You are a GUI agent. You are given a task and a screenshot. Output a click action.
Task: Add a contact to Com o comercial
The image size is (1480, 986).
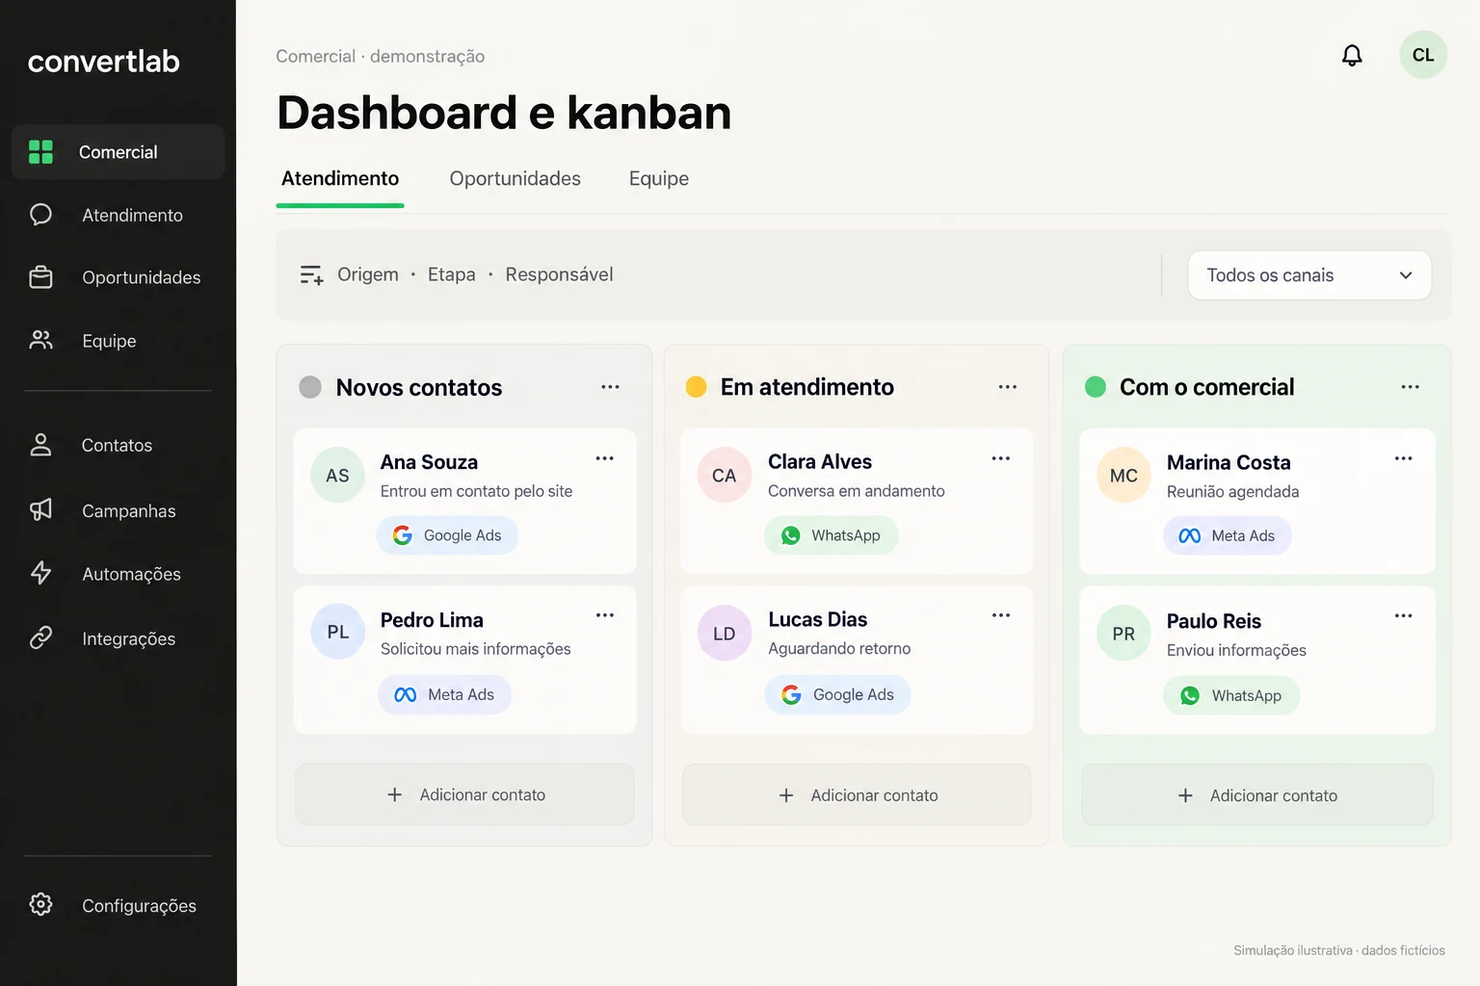click(x=1257, y=795)
